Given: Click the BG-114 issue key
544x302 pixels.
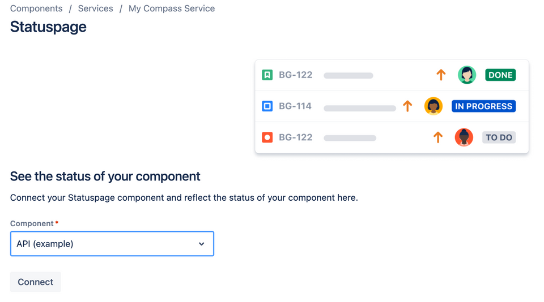Looking at the screenshot, I should click(295, 106).
